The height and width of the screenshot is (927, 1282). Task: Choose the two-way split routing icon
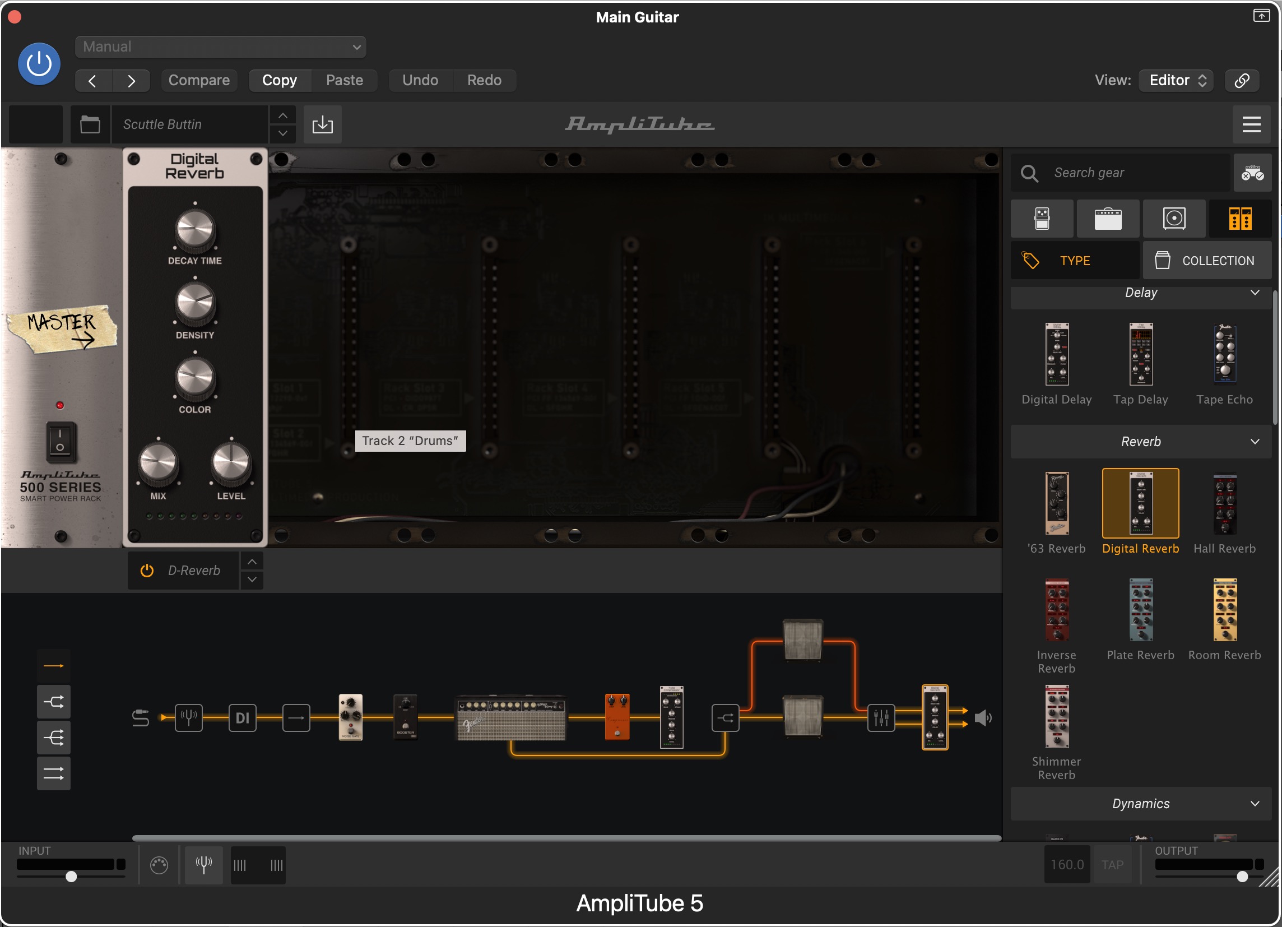(54, 703)
